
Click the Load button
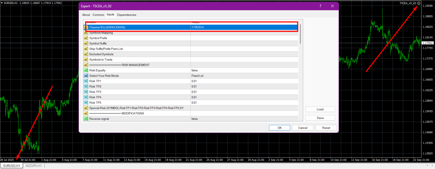[320, 109]
